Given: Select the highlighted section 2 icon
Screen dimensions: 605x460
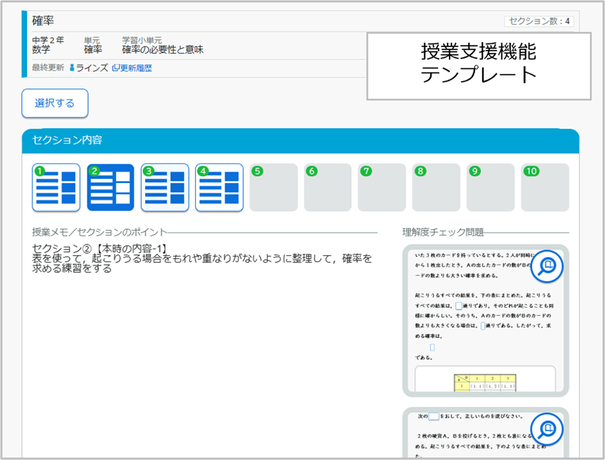Looking at the screenshot, I should click(x=110, y=187).
